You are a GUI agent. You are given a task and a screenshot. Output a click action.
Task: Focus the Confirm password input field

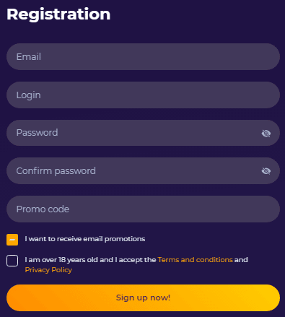[x=143, y=171]
